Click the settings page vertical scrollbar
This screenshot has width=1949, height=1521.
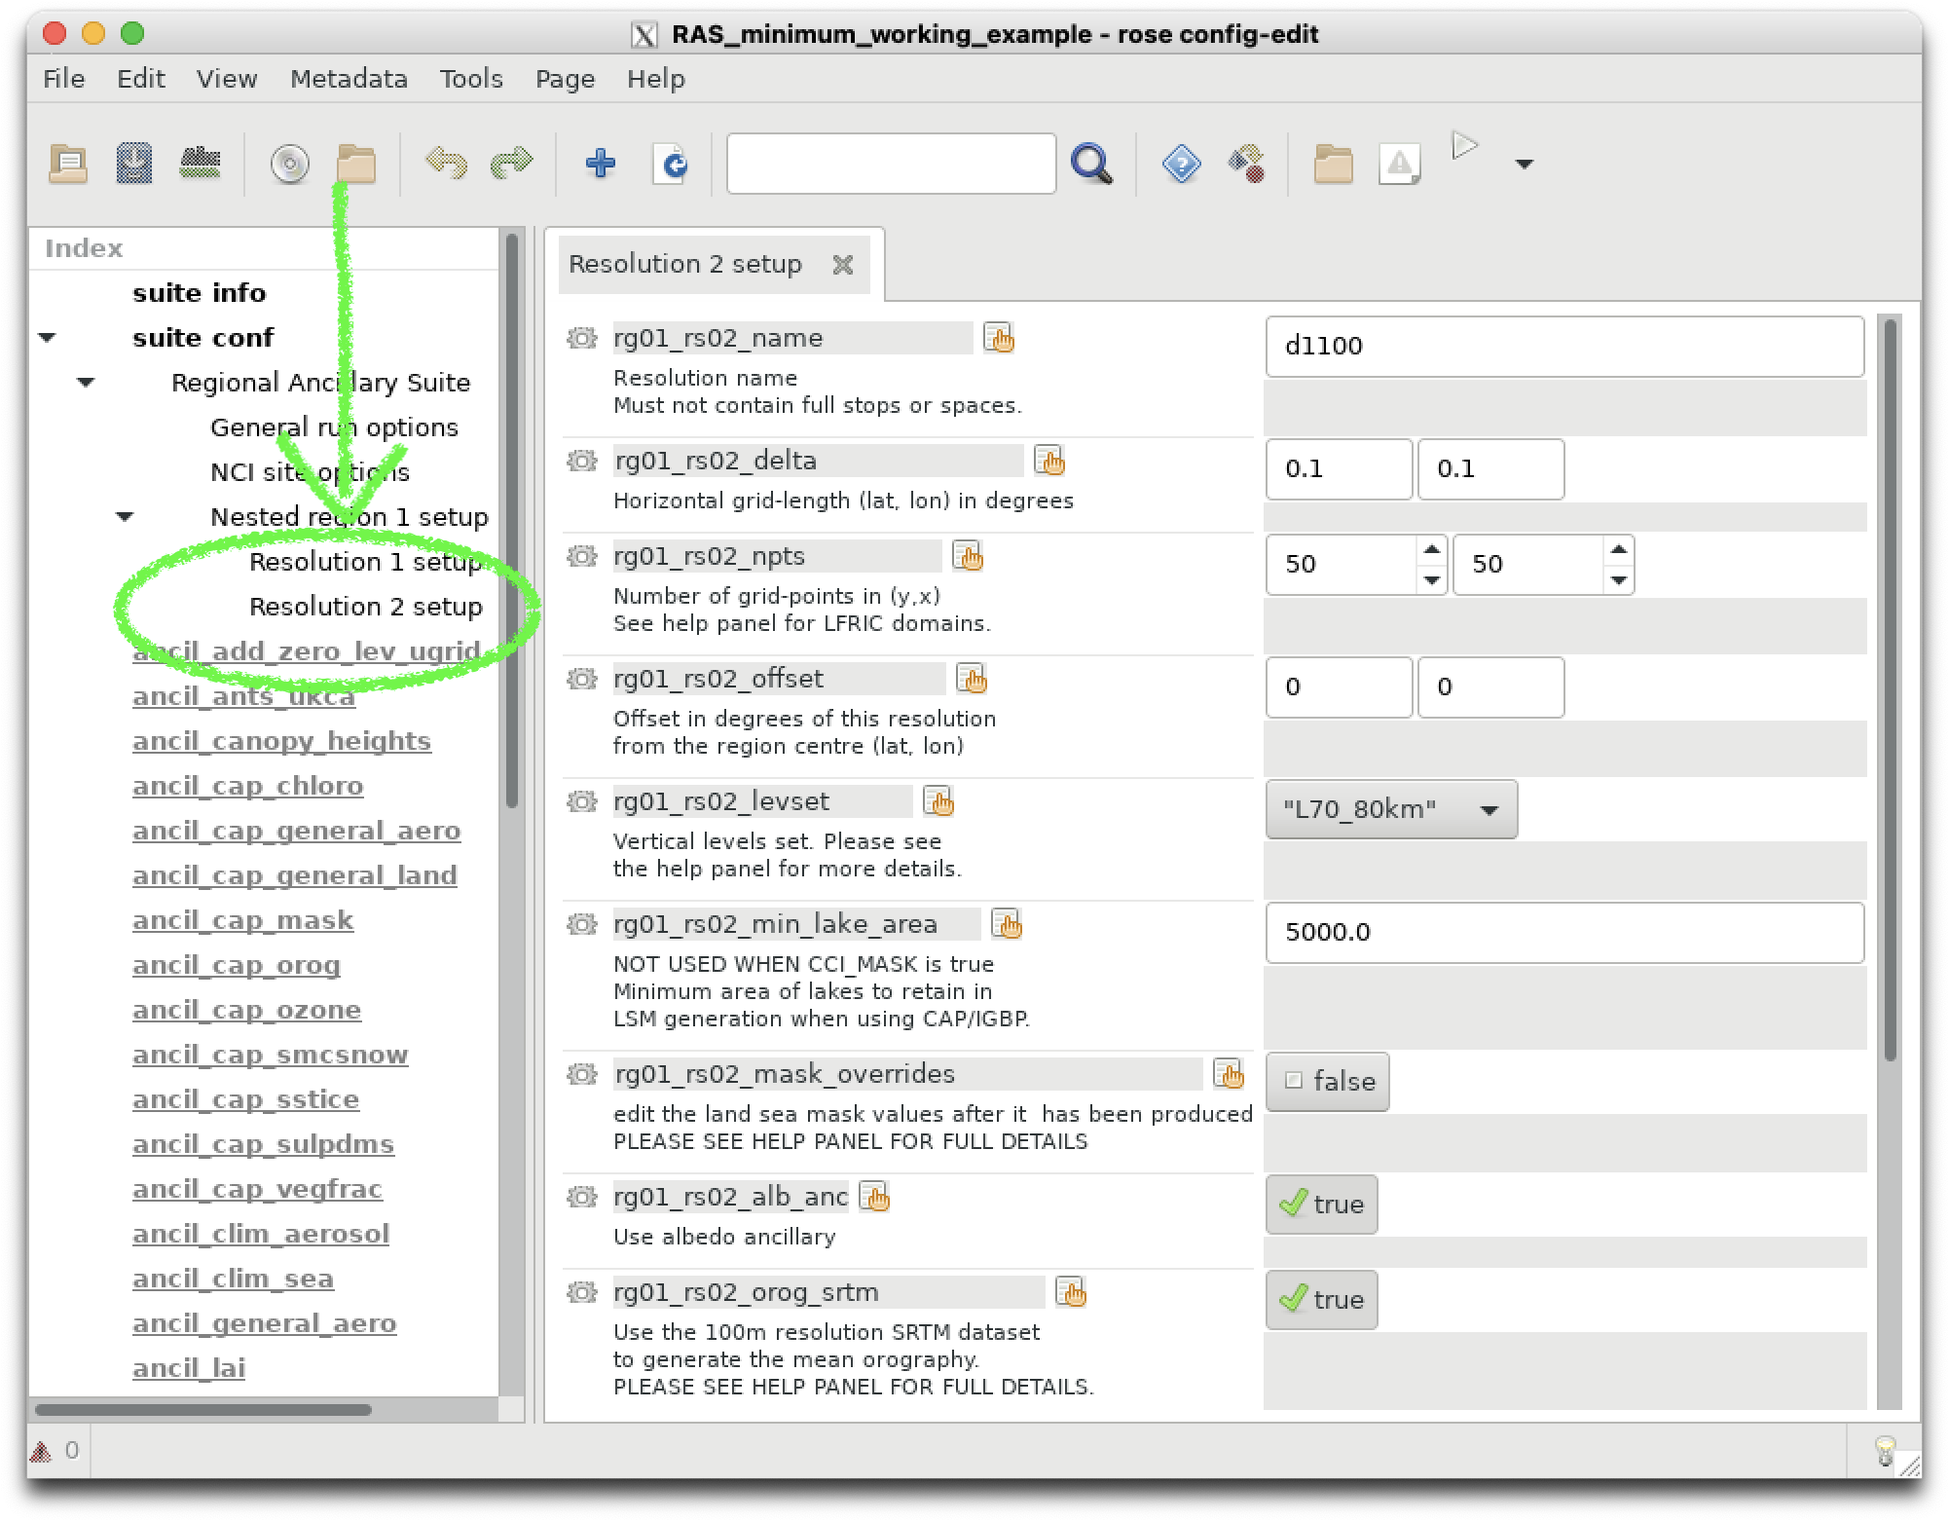tap(1890, 689)
